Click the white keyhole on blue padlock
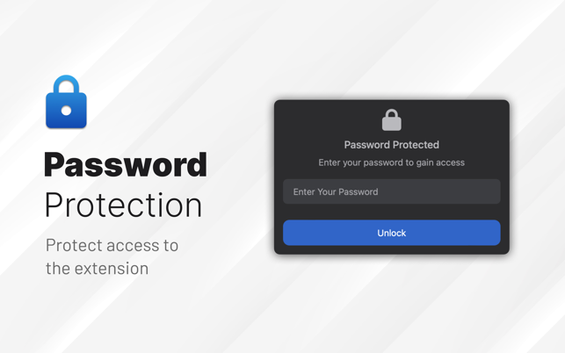The height and width of the screenshot is (353, 565). [66, 111]
